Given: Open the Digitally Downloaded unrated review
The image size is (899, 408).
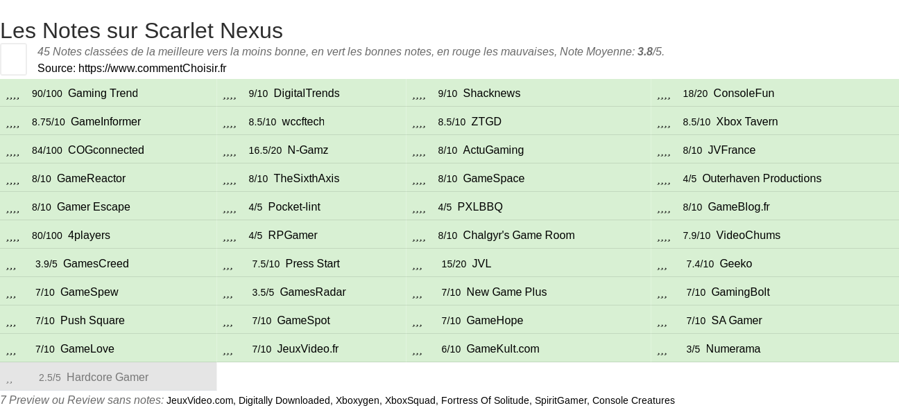Looking at the screenshot, I should 284,400.
